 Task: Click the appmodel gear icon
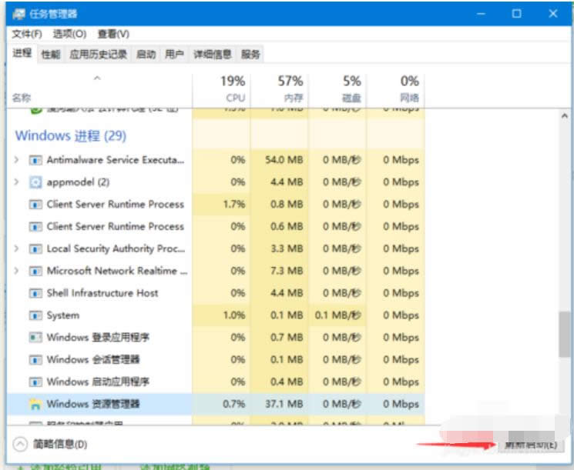[x=35, y=182]
